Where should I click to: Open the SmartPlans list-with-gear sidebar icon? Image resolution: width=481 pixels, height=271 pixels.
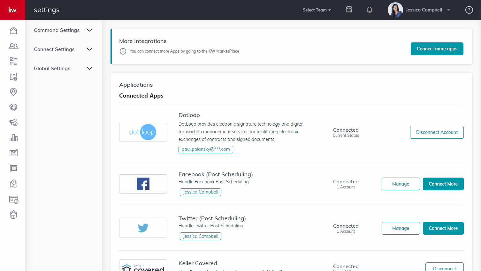[13, 77]
